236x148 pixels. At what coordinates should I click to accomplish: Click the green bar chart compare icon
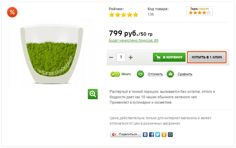point(170,74)
